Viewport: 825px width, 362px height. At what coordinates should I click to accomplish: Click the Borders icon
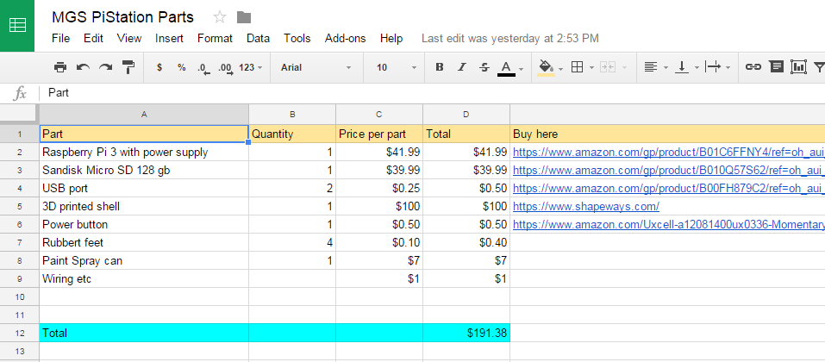pos(578,67)
